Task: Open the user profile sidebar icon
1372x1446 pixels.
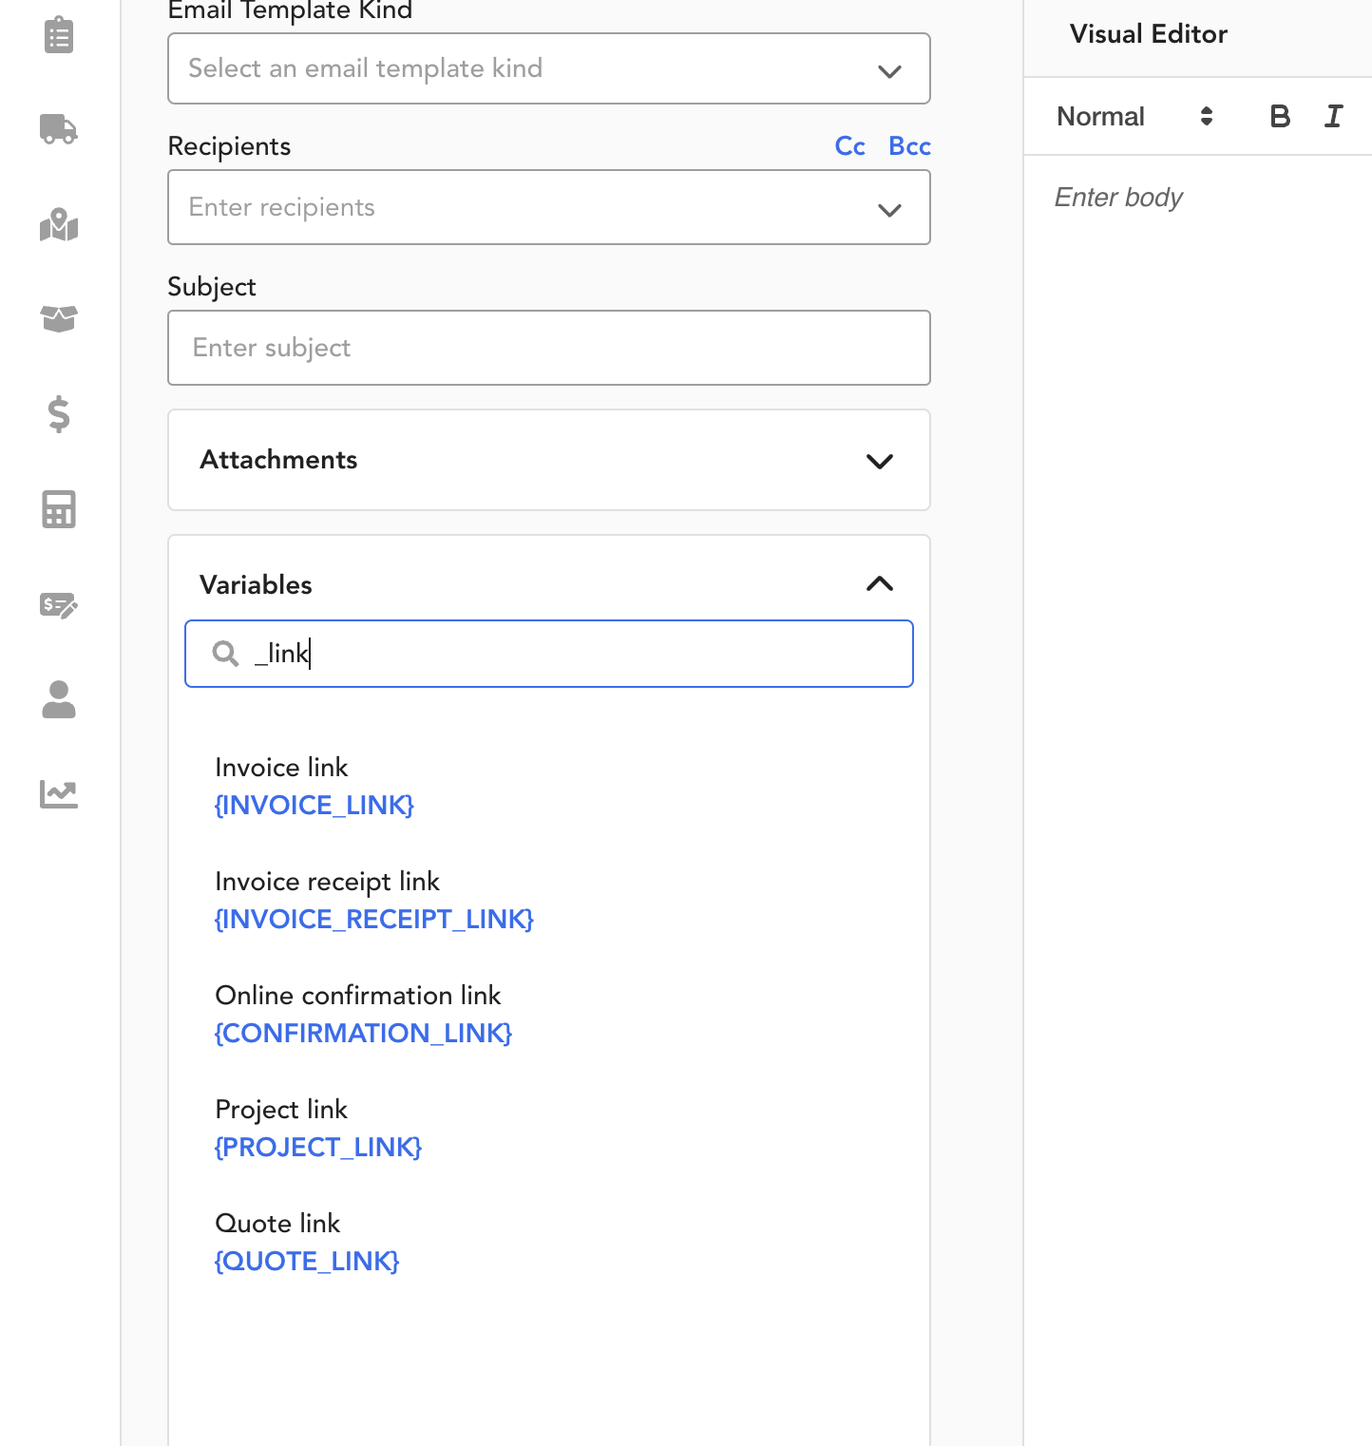Action: 59,699
